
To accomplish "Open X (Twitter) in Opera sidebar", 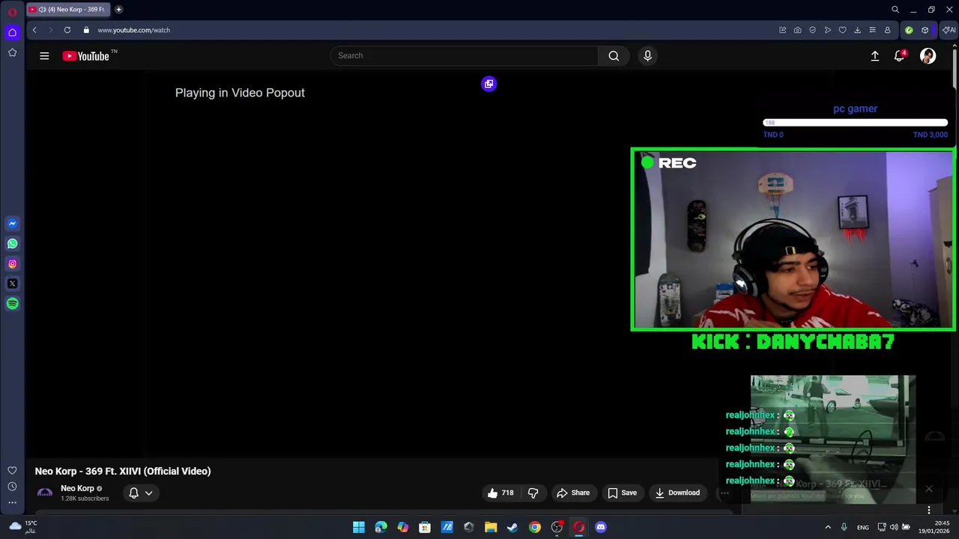I will (x=12, y=284).
